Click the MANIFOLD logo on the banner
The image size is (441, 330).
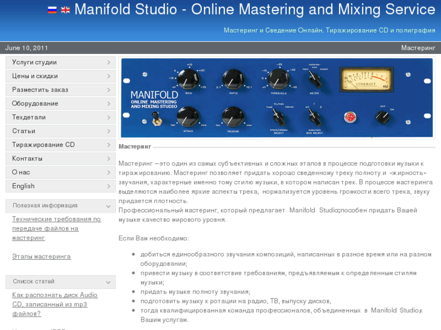[154, 99]
